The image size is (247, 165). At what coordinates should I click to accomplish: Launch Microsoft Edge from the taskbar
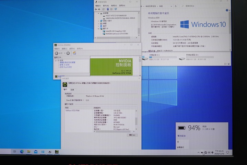(x=22, y=152)
